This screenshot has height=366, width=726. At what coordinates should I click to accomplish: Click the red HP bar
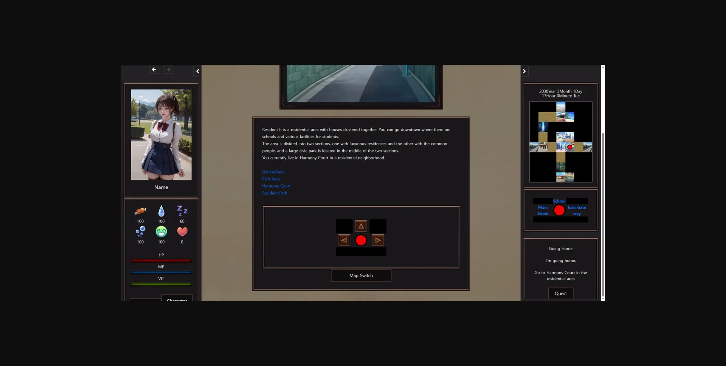[x=161, y=261]
